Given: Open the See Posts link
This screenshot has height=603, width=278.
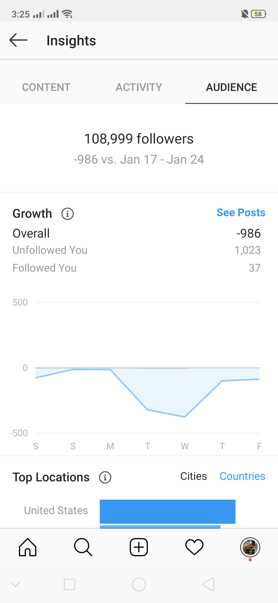Looking at the screenshot, I should tap(241, 213).
